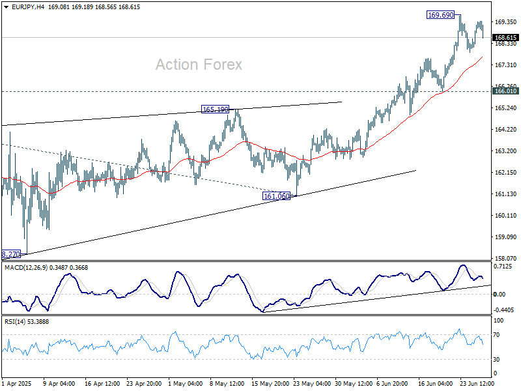Click the 160.110 price axis value
The image size is (521, 391).
[506, 216]
